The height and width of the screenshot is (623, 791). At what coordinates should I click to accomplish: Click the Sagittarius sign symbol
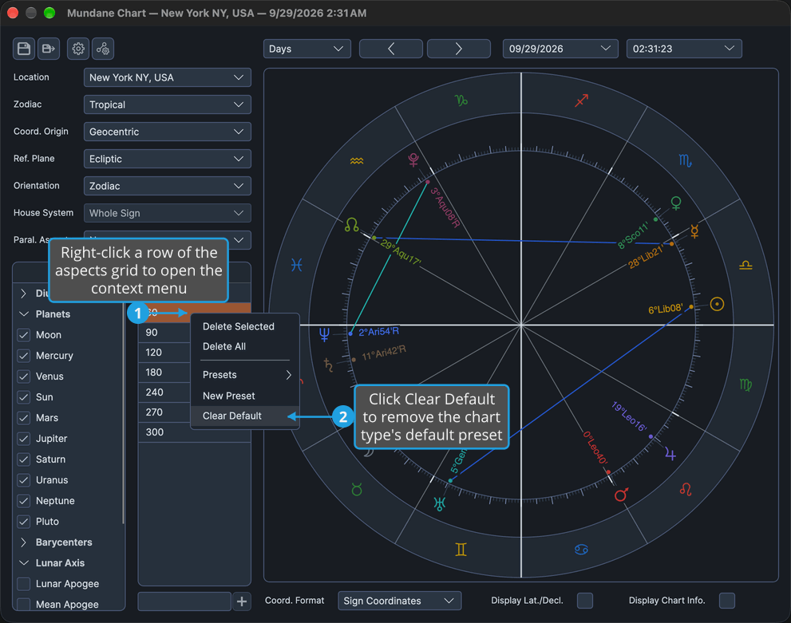click(x=581, y=101)
